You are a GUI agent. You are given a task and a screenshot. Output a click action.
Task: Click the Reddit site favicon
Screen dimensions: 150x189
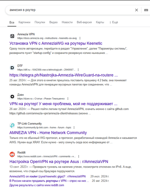point(12,155)
